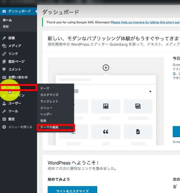Click the pushpin icon beside 投稿
Viewport: 180px width, 193px height.
point(4,38)
